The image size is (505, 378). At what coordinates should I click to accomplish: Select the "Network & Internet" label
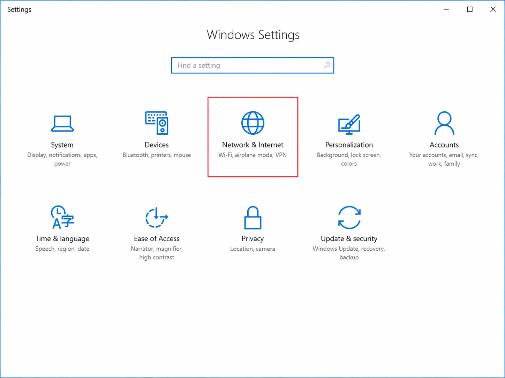[x=253, y=145]
